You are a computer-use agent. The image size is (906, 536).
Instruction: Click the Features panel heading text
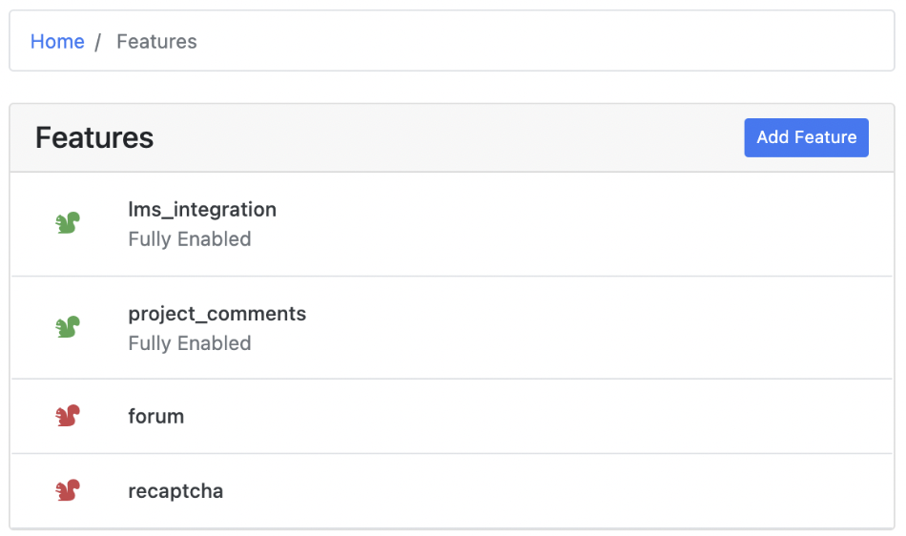tap(94, 138)
